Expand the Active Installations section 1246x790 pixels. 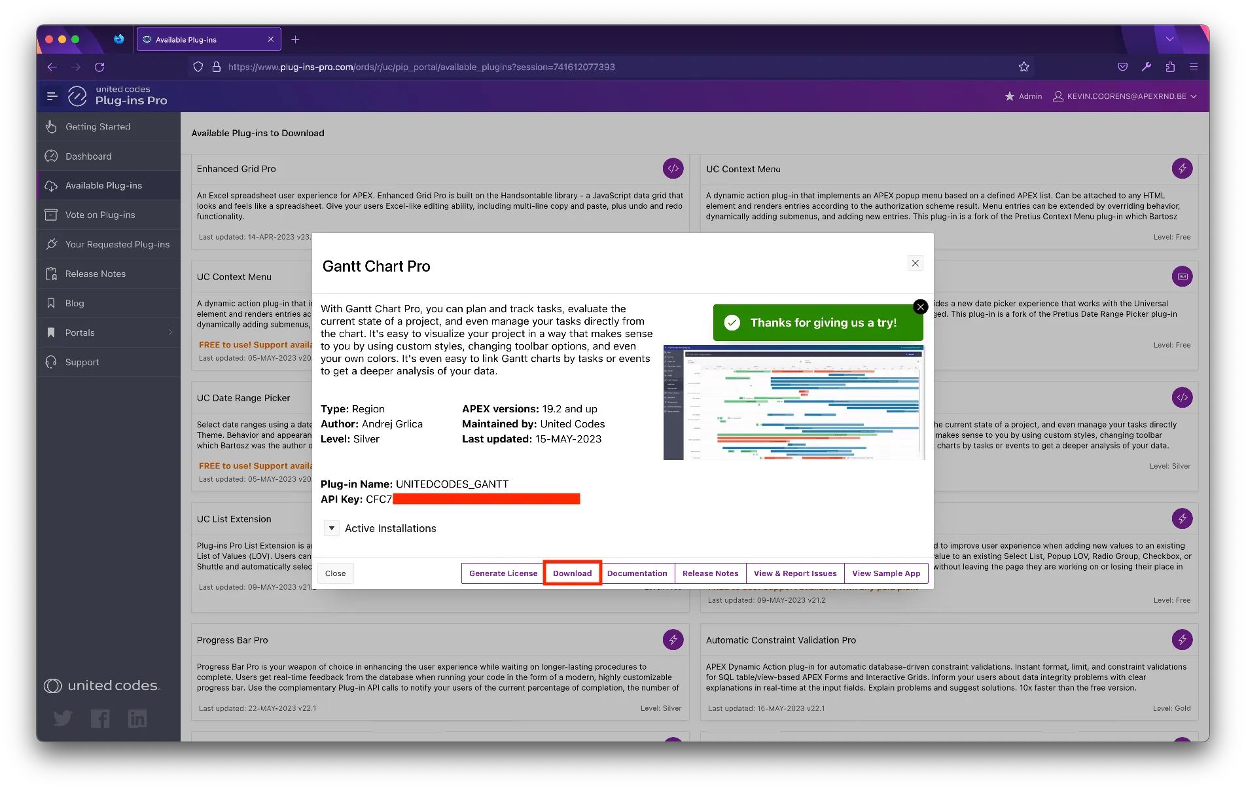click(x=332, y=528)
